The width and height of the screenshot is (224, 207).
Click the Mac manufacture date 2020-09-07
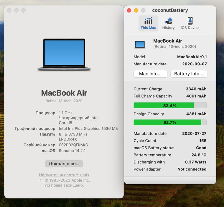point(195,64)
